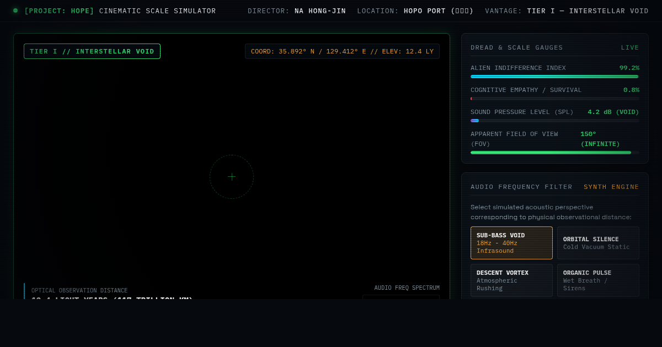This screenshot has height=347, width=662.
Task: Select the Sub-Bass Void audio filter
Action: coord(511,243)
